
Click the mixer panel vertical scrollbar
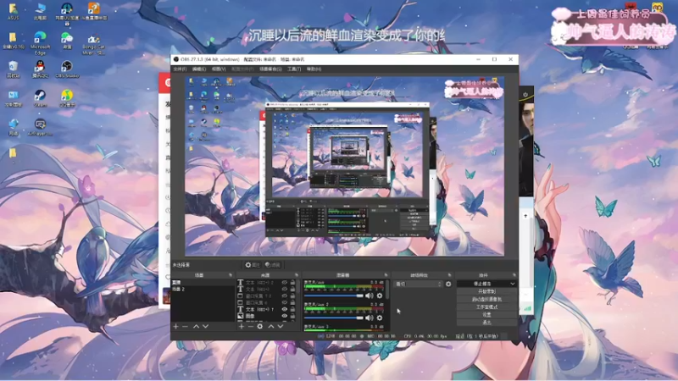[x=387, y=290]
